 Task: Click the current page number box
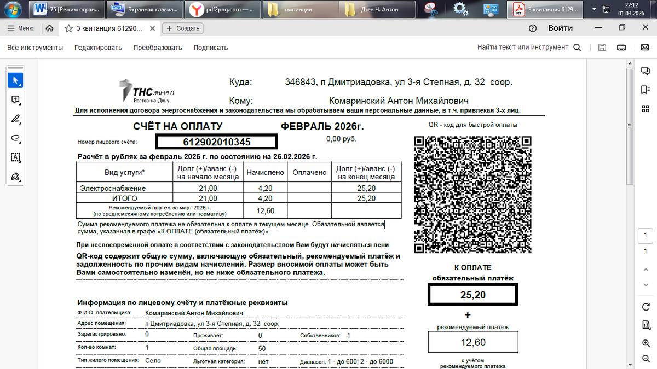coord(646,236)
